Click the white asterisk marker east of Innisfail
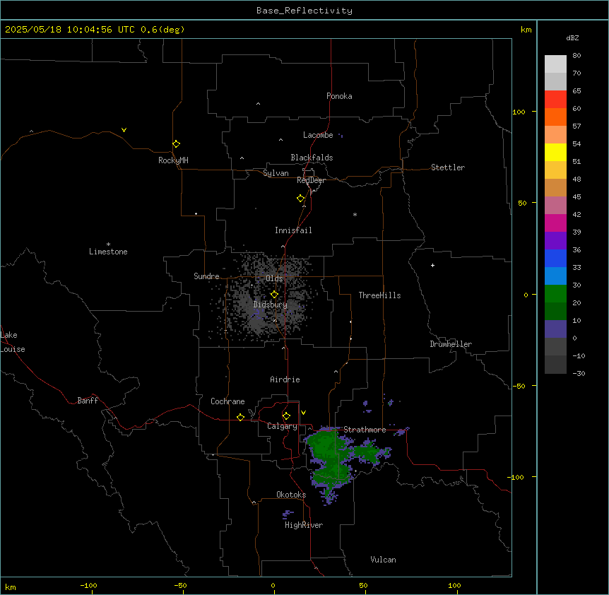609x595 pixels. point(355,214)
